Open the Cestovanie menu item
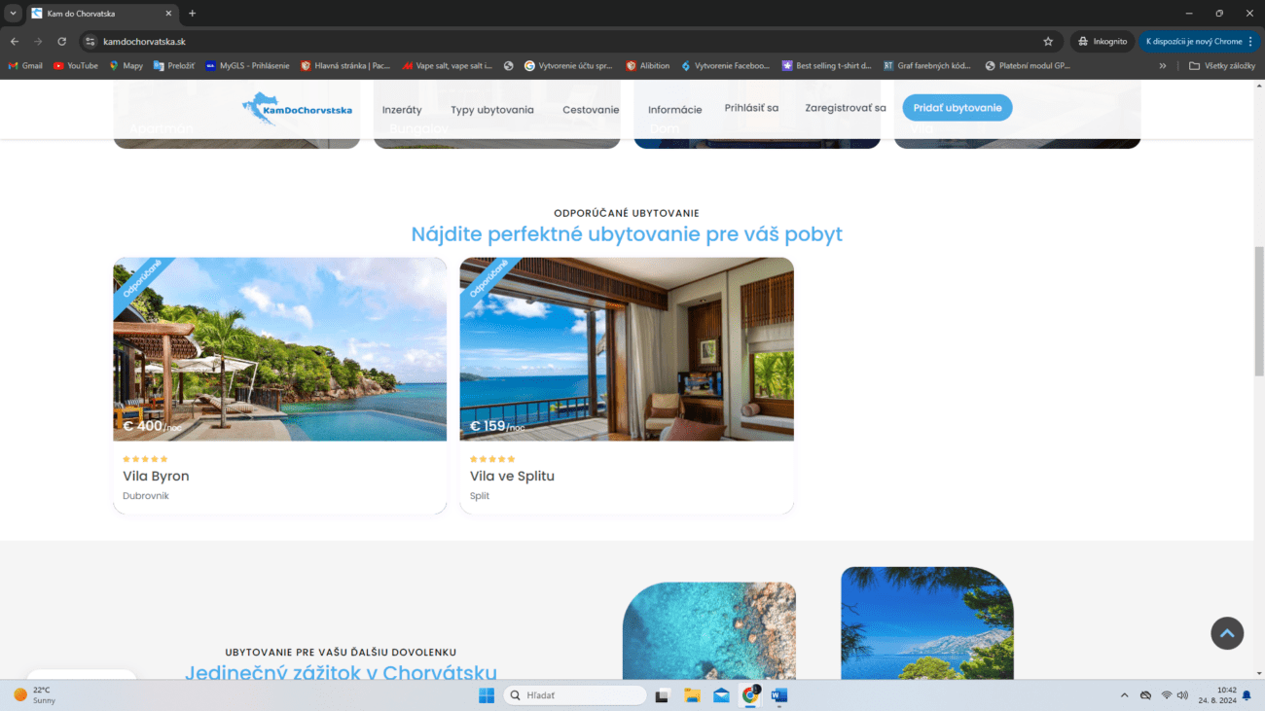This screenshot has width=1265, height=711. pyautogui.click(x=591, y=110)
